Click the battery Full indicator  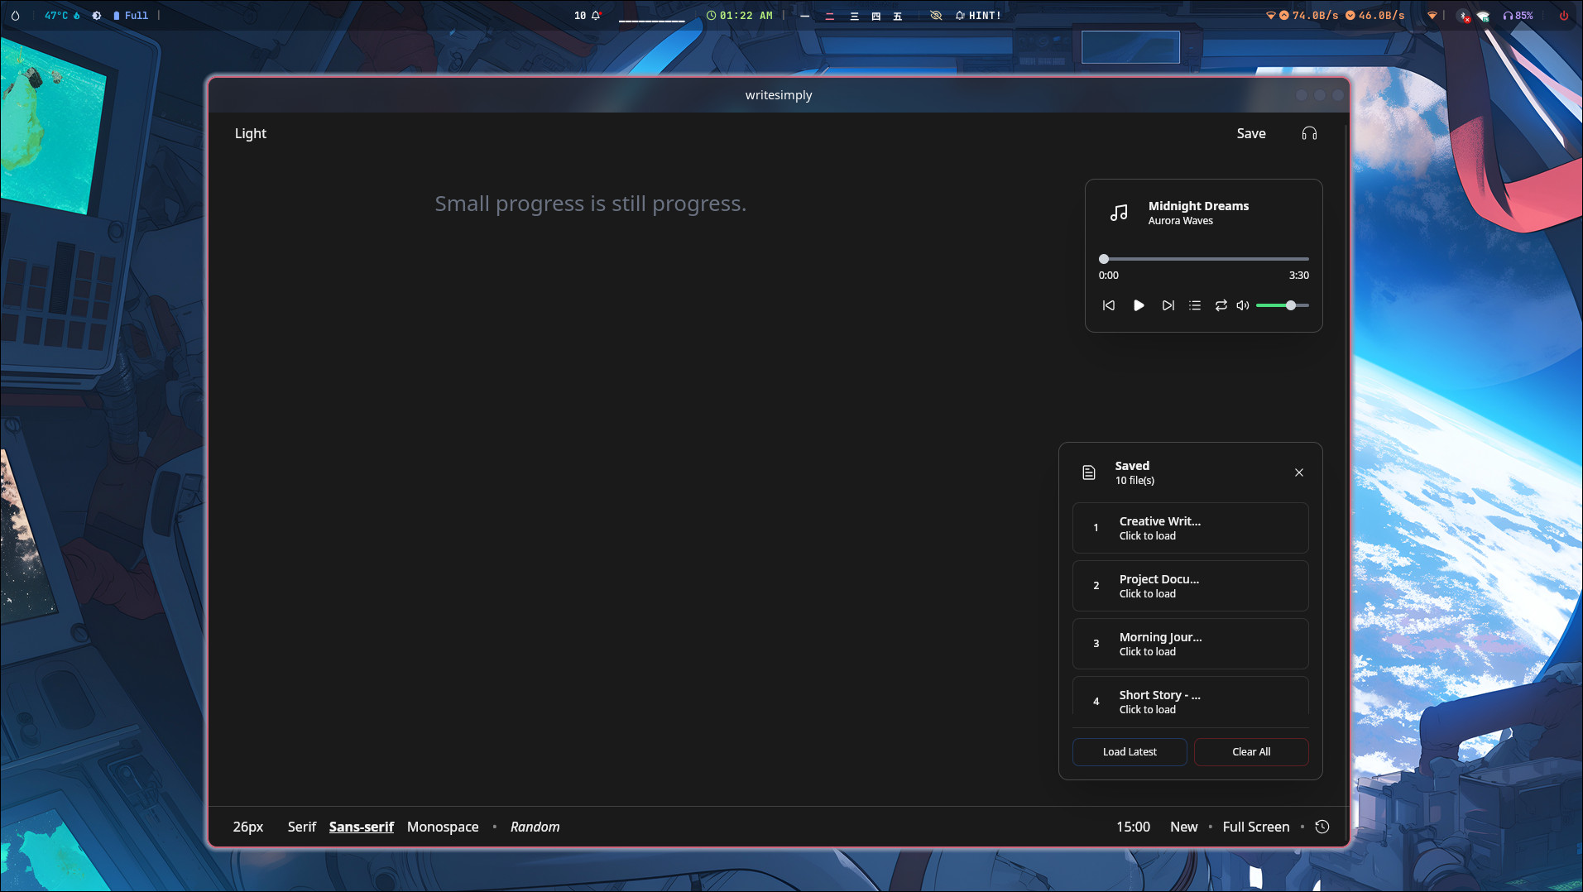click(x=131, y=16)
